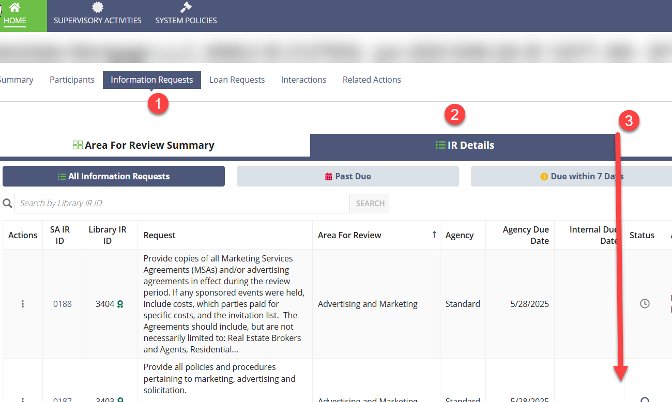Open Supervisory Activities gear icon
Screen dimensions: 672x402
tap(97, 7)
